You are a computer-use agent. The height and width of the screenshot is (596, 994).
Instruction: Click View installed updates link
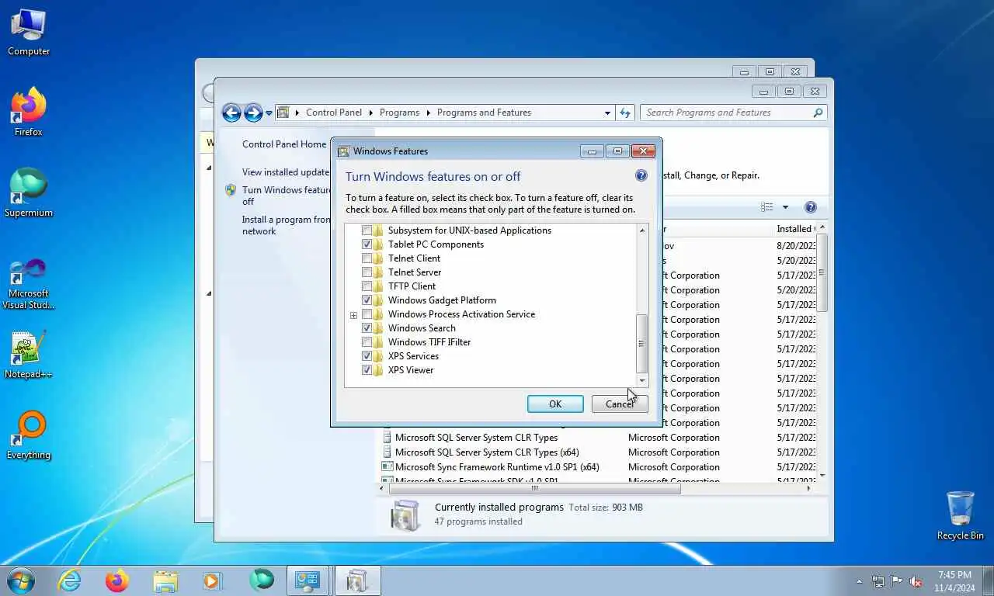point(286,172)
